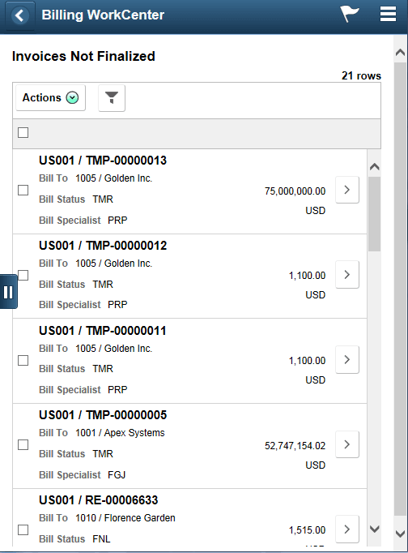408x553 pixels.
Task: Open the notifications flag icon
Action: (349, 14)
